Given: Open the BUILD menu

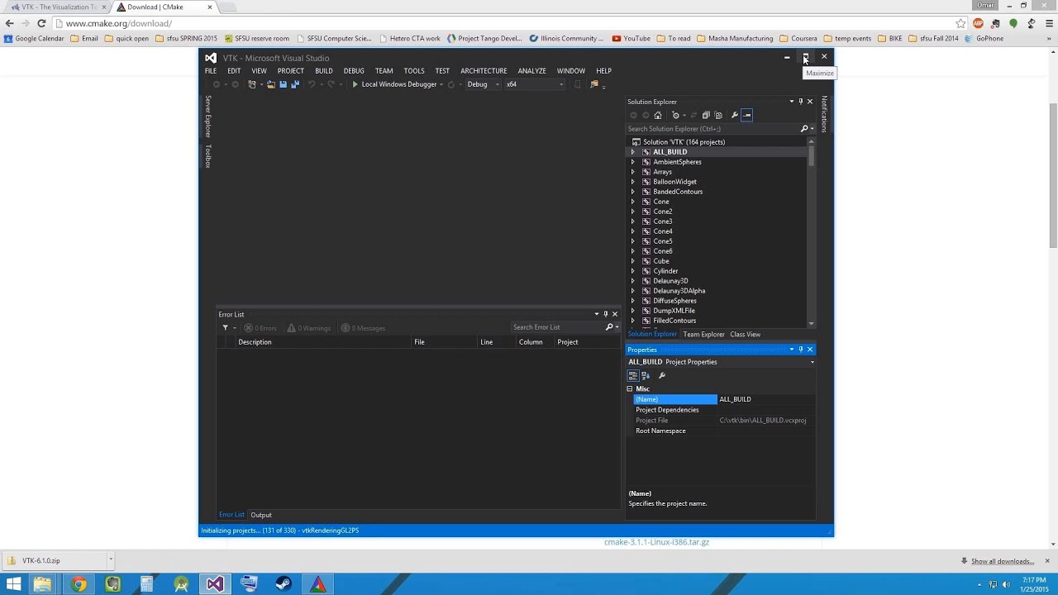Looking at the screenshot, I should [x=324, y=71].
